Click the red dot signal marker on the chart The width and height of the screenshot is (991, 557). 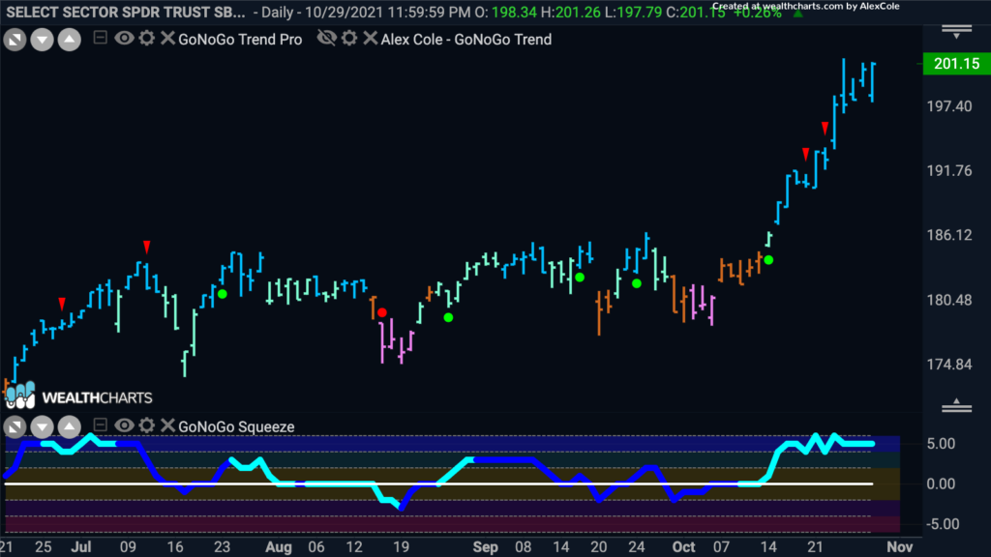point(381,312)
